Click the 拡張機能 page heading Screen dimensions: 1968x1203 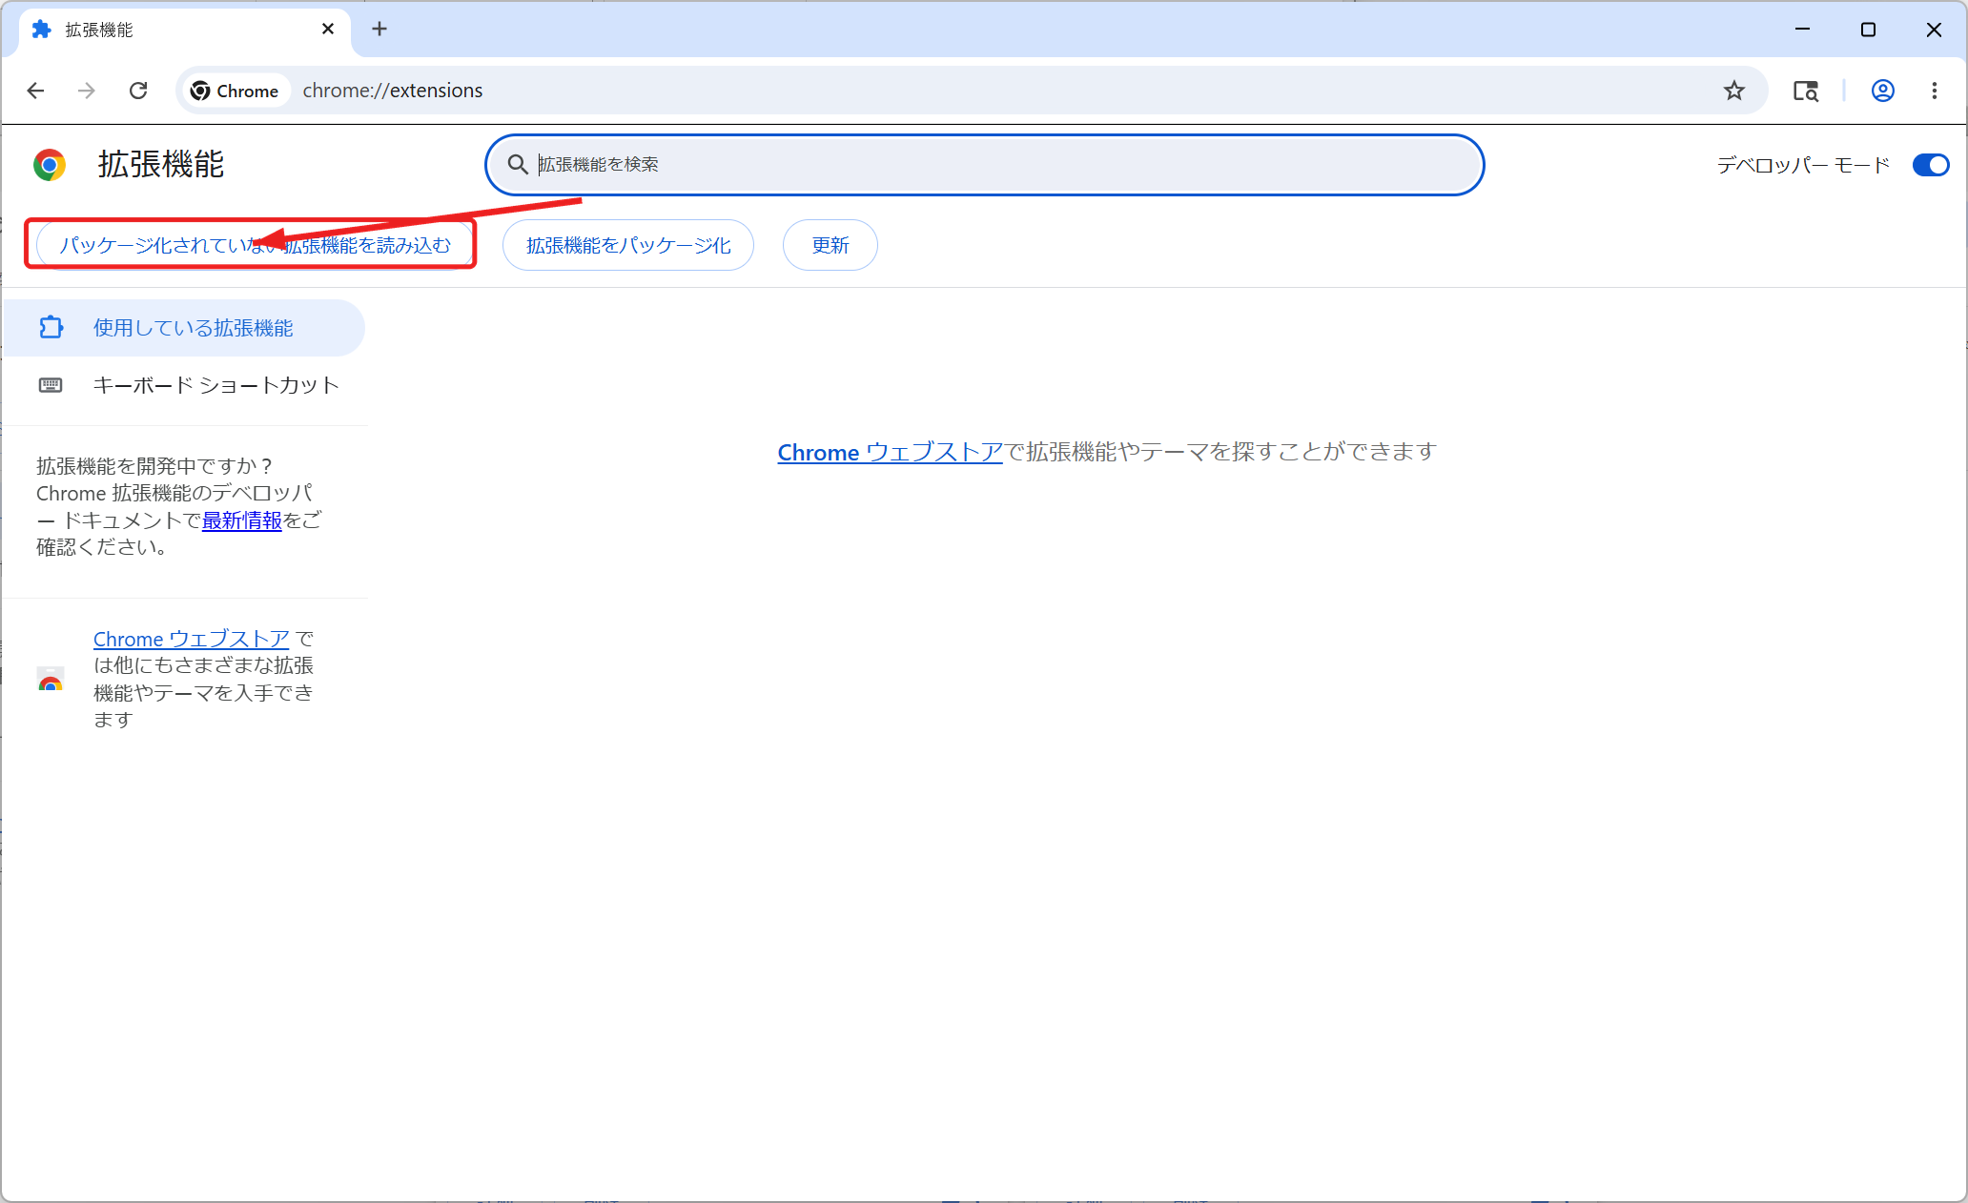point(161,164)
